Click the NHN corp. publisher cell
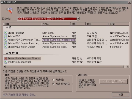 [48, 33]
